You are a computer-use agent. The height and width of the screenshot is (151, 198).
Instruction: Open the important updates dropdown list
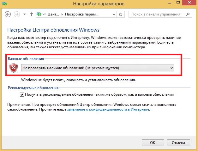point(98,68)
